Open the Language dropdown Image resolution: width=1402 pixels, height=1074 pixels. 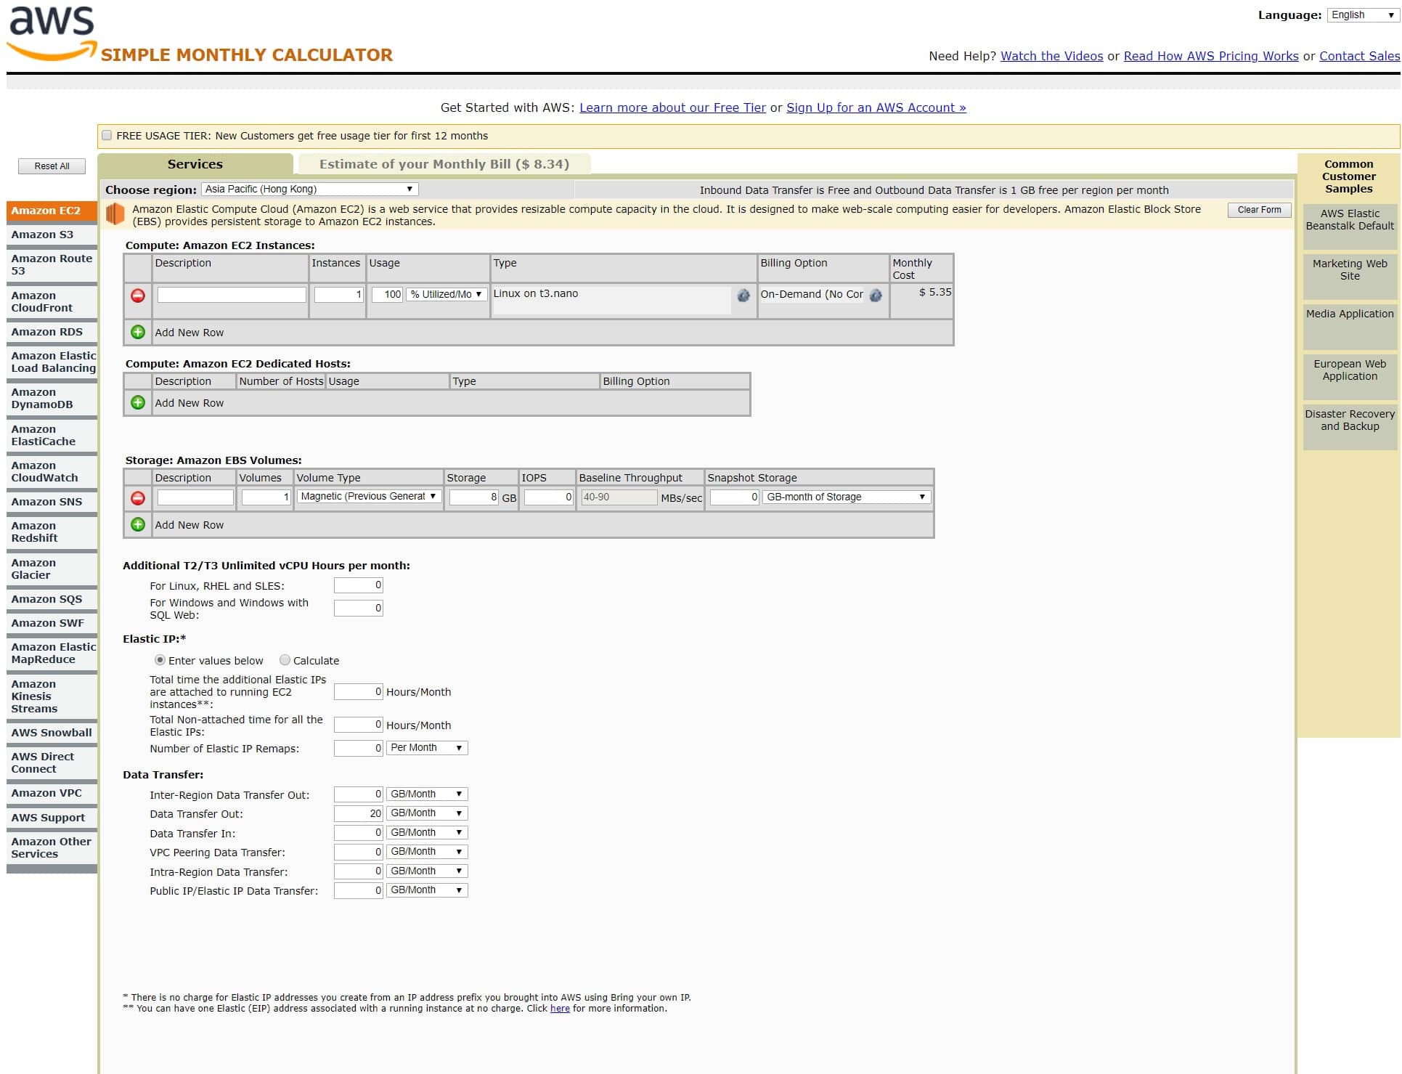point(1363,15)
